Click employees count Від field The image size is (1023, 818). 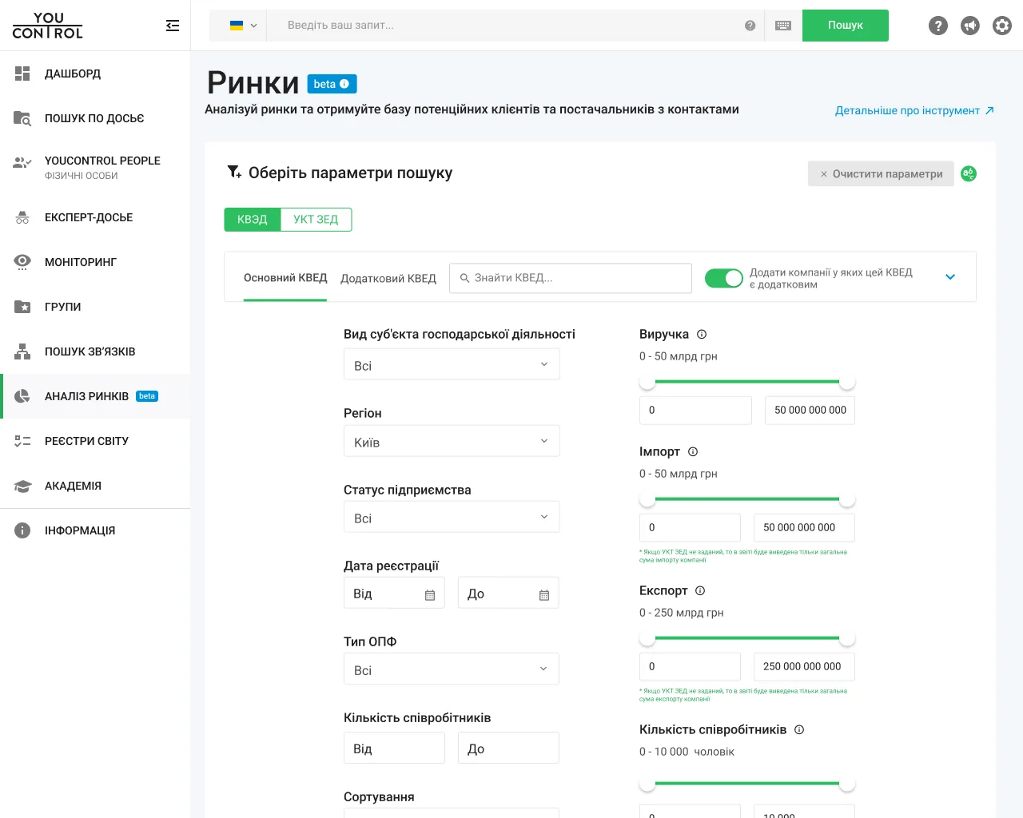click(x=394, y=749)
